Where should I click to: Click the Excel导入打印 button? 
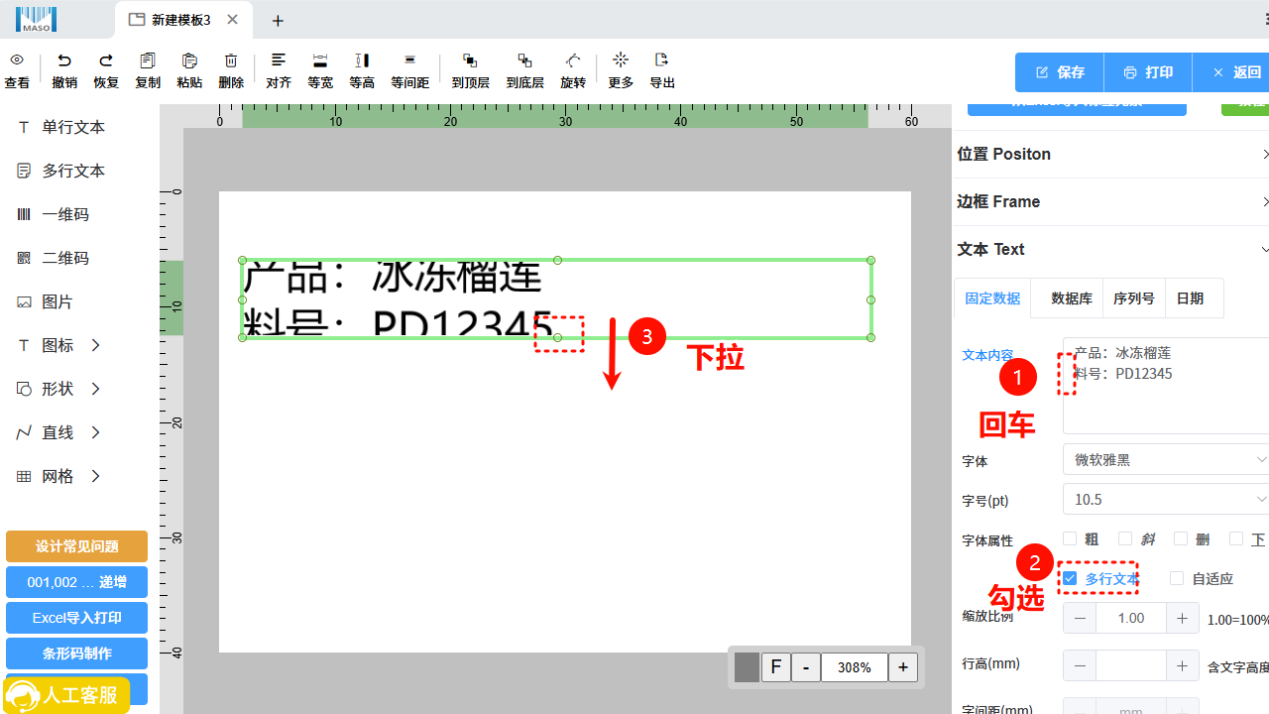[76, 618]
